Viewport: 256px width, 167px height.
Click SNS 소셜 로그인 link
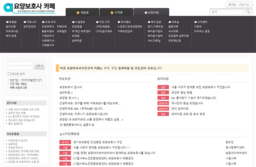pyautogui.click(x=19, y=88)
